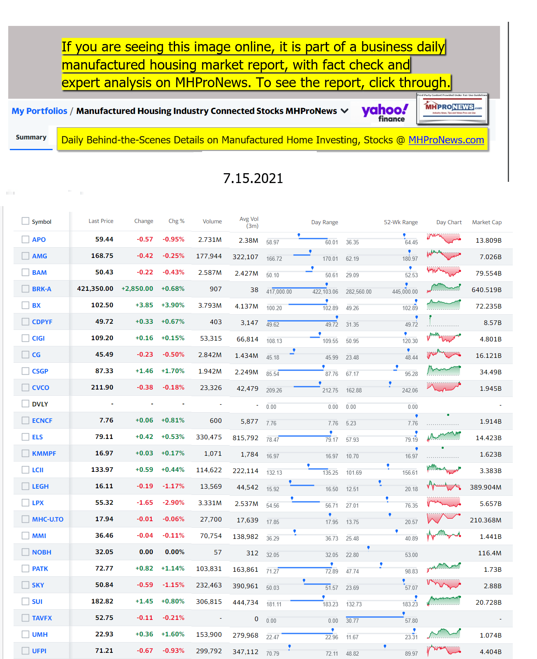This screenshot has height=659, width=537.
Task: Tick the BRK-A row checkbox
Action: 25,289
